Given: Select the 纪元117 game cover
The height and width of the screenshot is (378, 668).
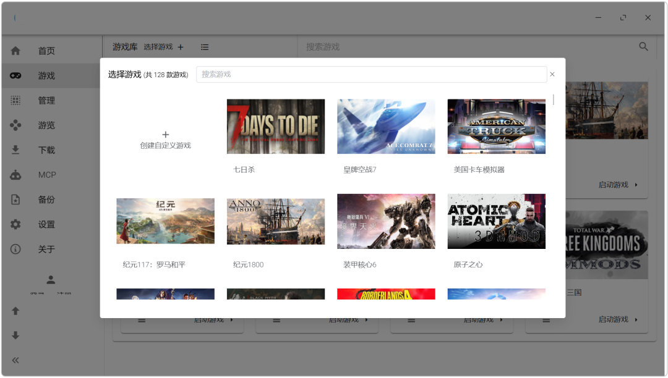Looking at the screenshot, I should coord(165,221).
